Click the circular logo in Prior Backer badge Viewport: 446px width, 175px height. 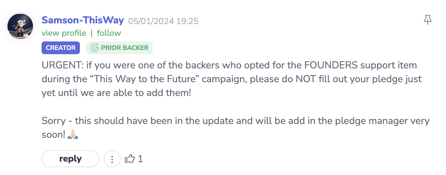pos(94,48)
